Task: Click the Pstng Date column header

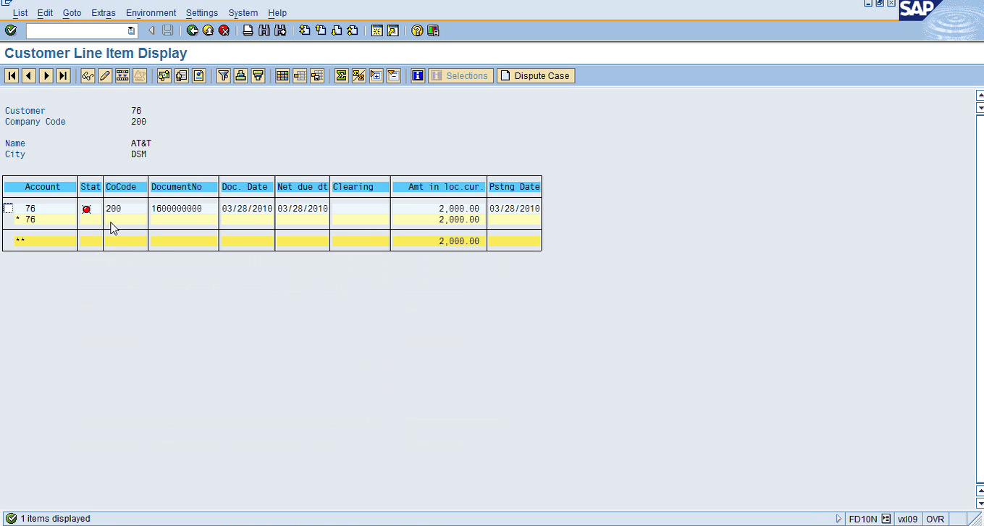Action: coord(515,187)
